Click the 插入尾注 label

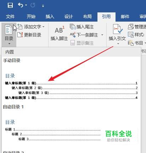[85, 27]
